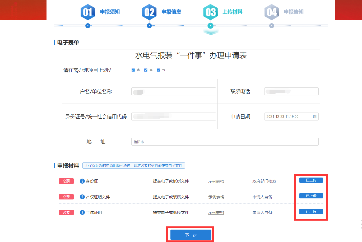Click the 04 hexagon step icon
The height and width of the screenshot is (242, 362).
click(x=272, y=12)
